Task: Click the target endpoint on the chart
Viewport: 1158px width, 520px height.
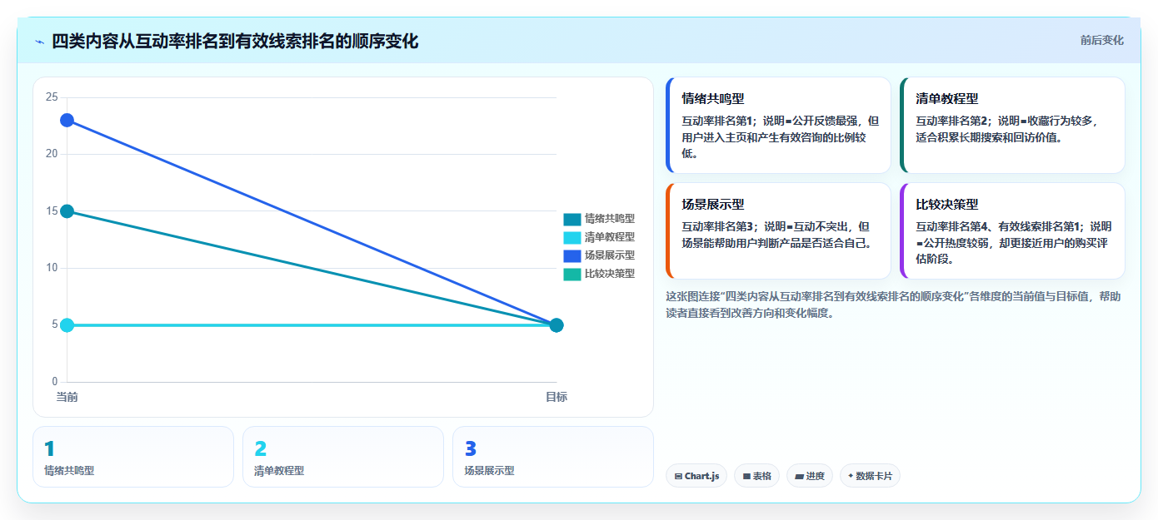Action: tap(557, 325)
